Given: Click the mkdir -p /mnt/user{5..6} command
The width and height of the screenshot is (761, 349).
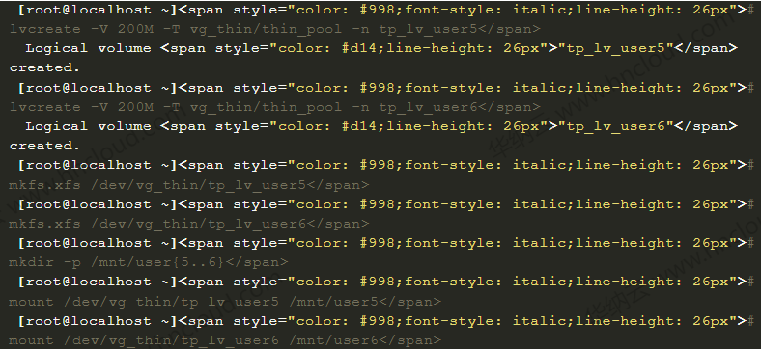Looking at the screenshot, I should 118,263.
